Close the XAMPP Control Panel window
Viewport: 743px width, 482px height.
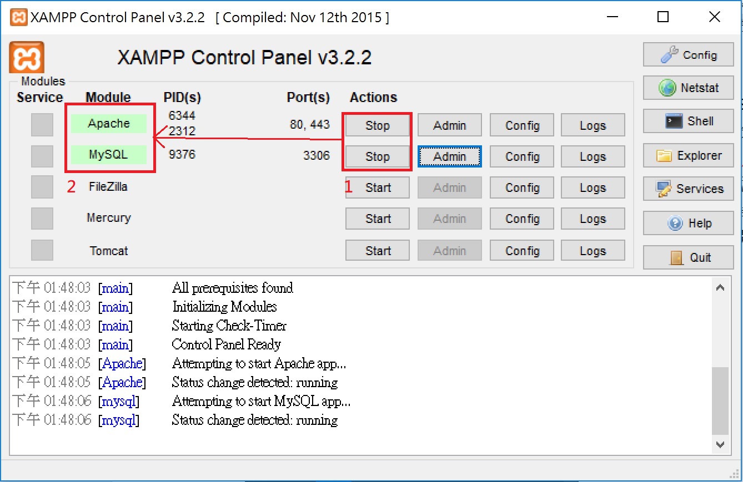pyautogui.click(x=714, y=17)
